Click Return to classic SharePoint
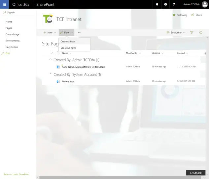The height and width of the screenshot is (179, 209). click(16, 174)
